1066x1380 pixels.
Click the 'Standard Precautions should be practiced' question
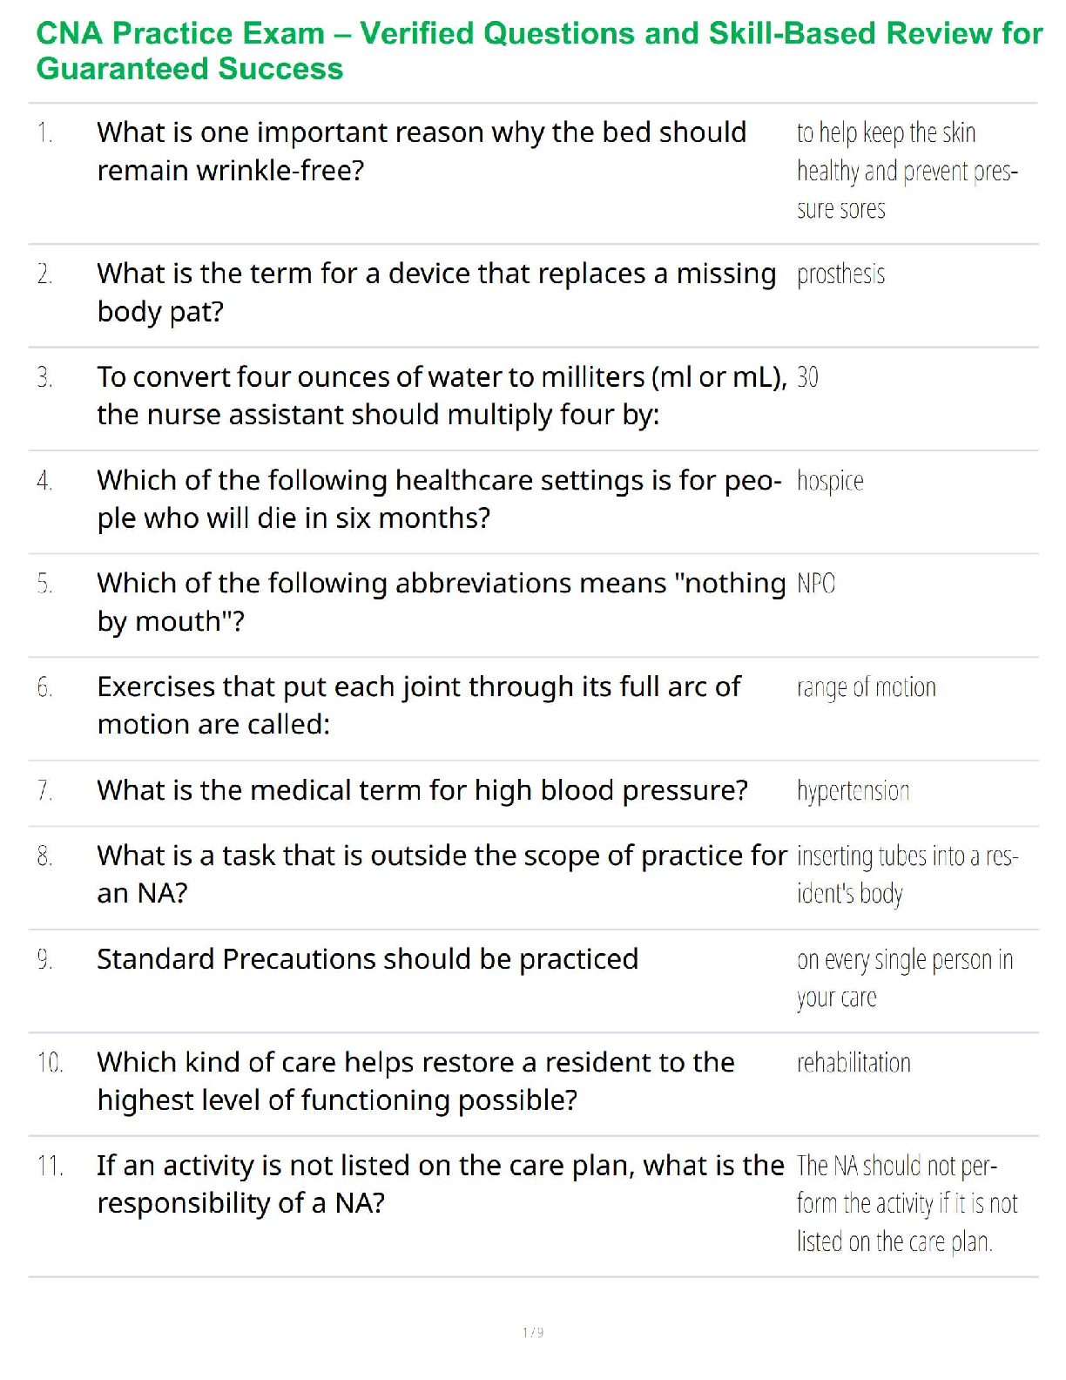pos(368,959)
